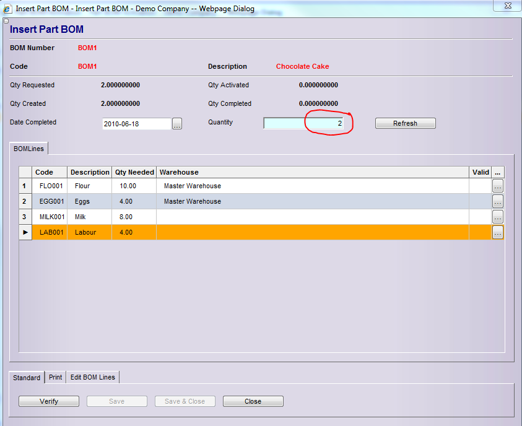The width and height of the screenshot is (522, 426).
Task: Click the Refresh button
Action: (405, 123)
